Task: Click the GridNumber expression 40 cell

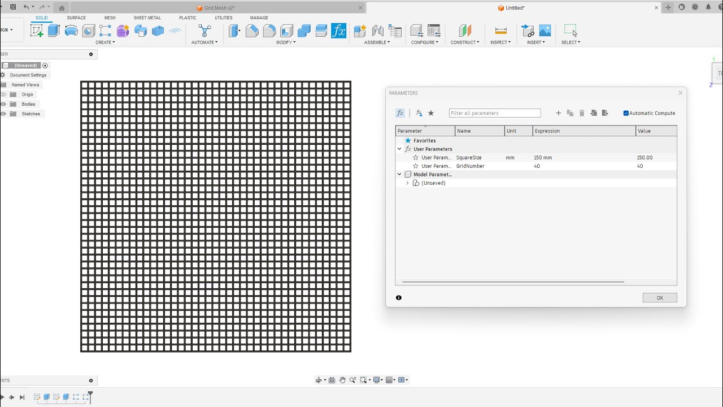Action: (x=584, y=166)
